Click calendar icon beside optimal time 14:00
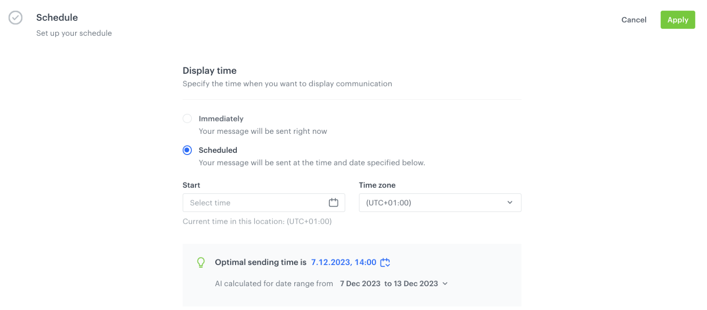 point(385,262)
